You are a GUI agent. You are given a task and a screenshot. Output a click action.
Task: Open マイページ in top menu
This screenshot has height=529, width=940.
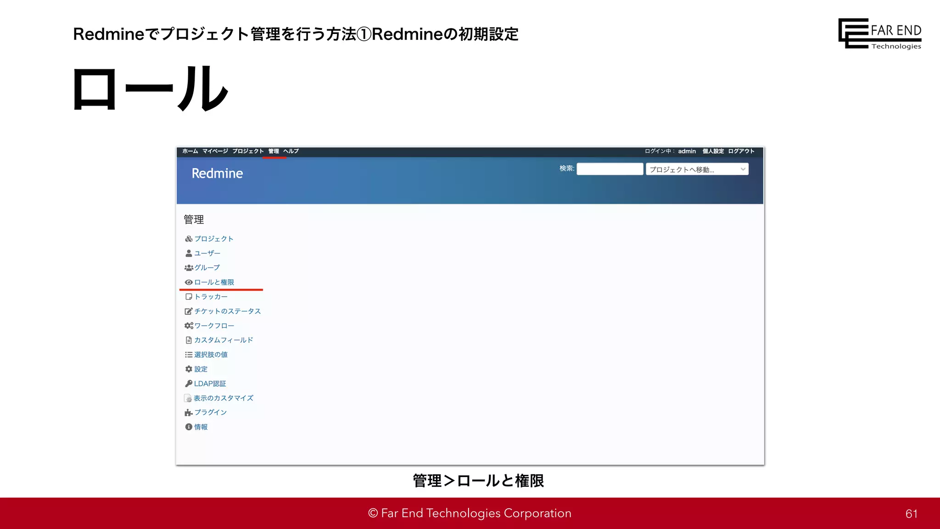(x=215, y=151)
